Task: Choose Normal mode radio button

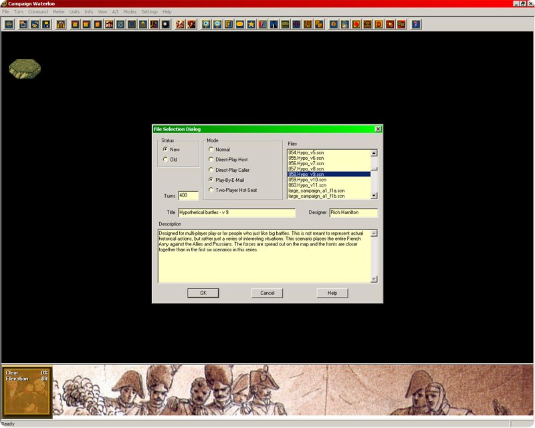Action: tap(211, 150)
